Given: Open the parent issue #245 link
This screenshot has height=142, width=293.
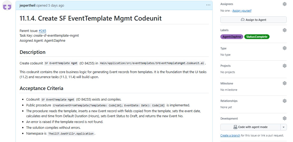Looking at the screenshot, I should [42, 31].
